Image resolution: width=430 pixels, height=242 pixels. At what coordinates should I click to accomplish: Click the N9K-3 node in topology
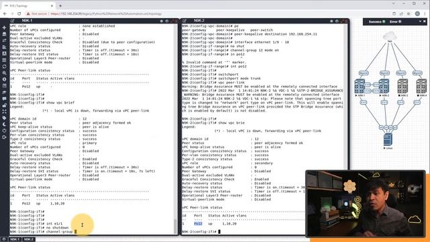(402, 86)
